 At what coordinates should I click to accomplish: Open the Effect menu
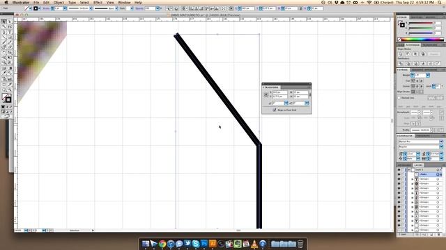[x=98, y=2]
